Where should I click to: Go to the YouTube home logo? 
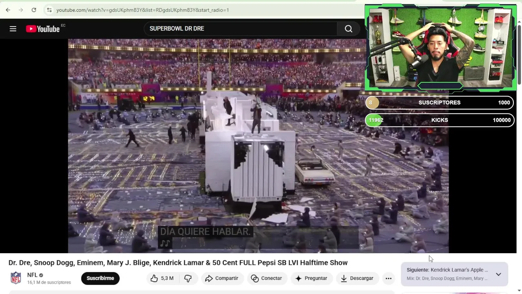(x=43, y=29)
